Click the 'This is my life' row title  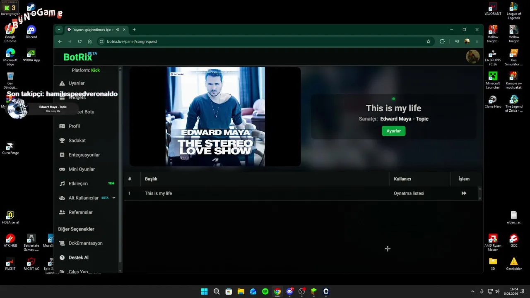[158, 193]
